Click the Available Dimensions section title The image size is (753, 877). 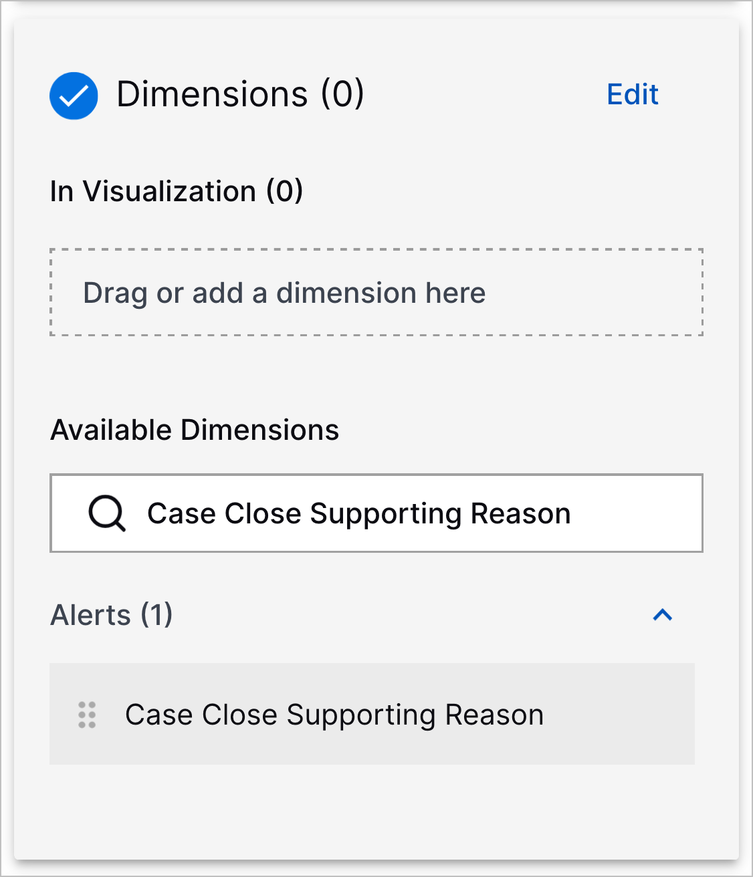click(194, 430)
